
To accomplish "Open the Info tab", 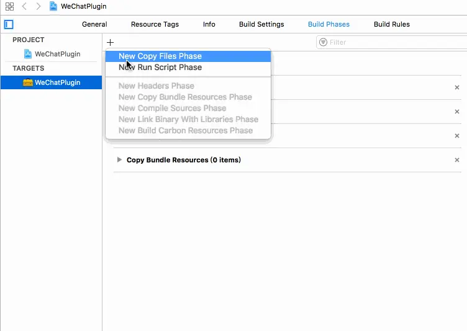I will click(209, 24).
